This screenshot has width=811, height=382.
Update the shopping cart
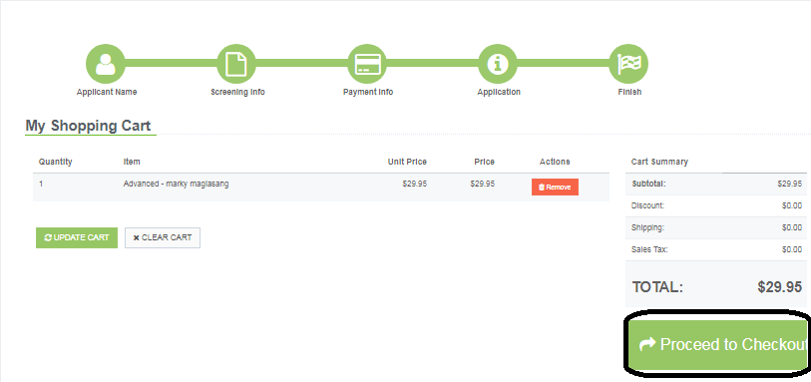77,237
